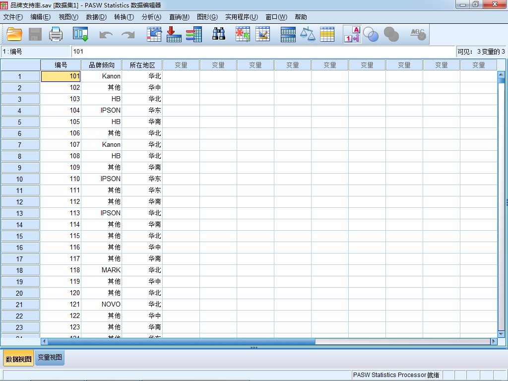
Task: Select cell 华中 in row 2
Action: 142,87
